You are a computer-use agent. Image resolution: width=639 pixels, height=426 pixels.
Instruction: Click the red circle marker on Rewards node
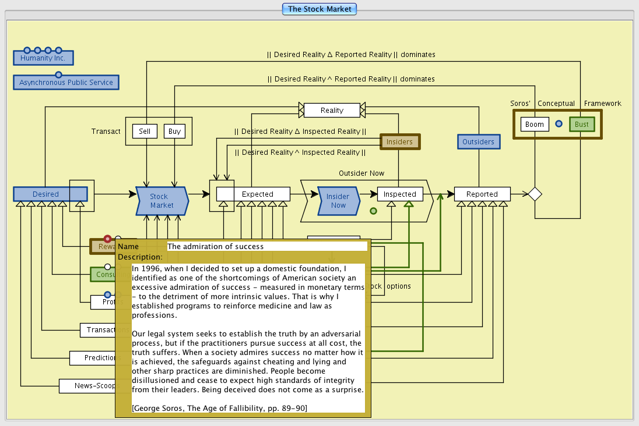107,238
